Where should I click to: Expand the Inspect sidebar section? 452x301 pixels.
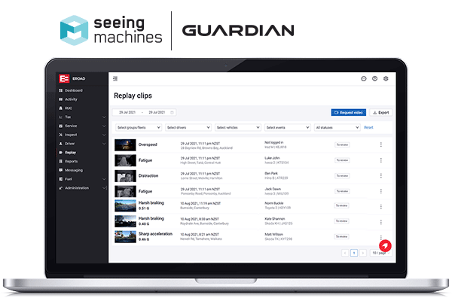click(104, 135)
